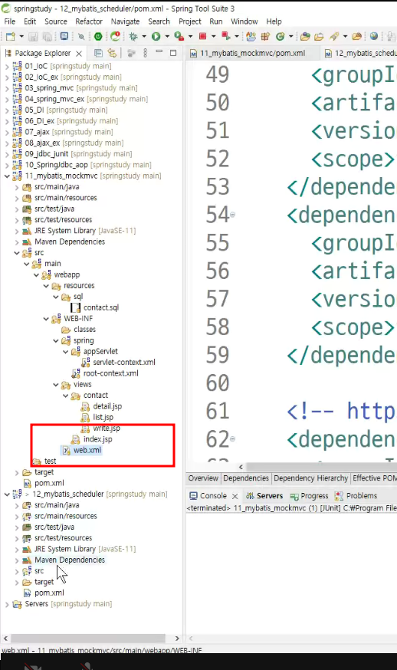
Task: Minimize the Package Explorer panel
Action: click(159, 52)
